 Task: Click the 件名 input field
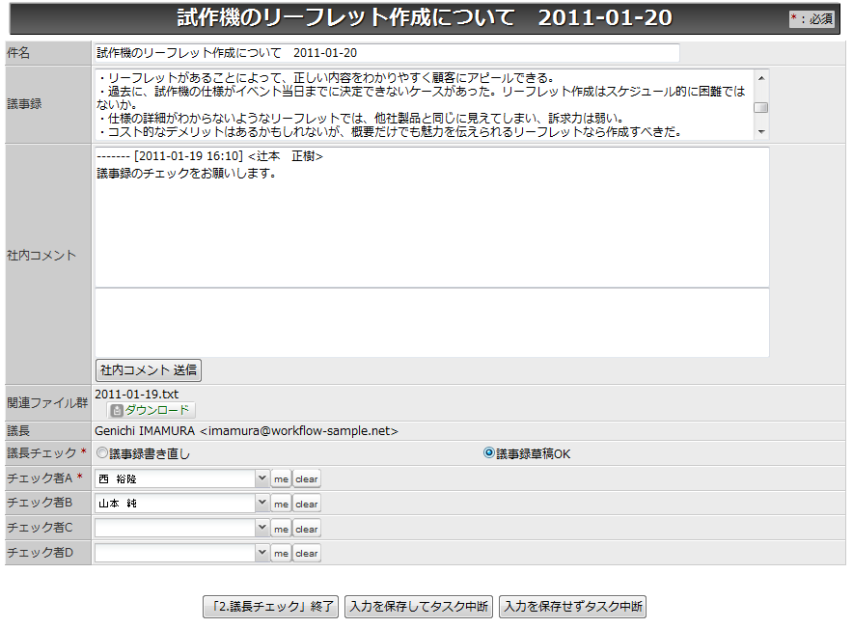(387, 53)
